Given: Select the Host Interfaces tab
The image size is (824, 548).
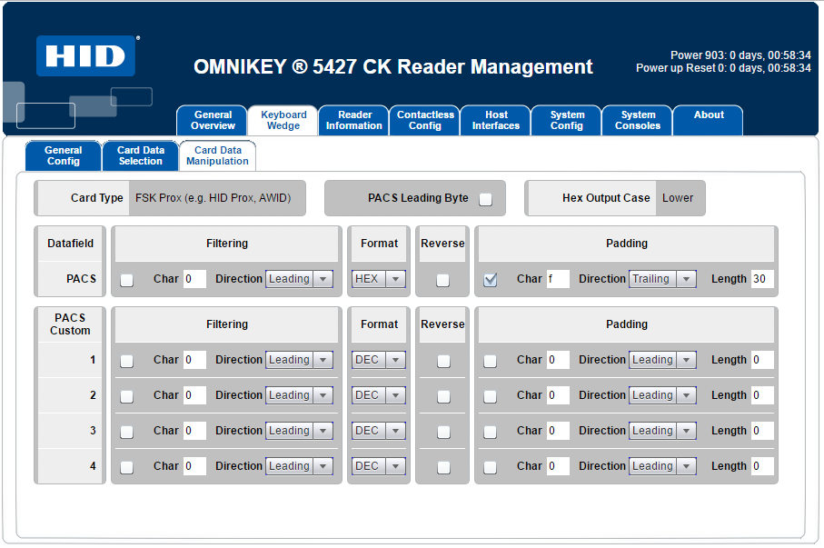Looking at the screenshot, I should click(x=496, y=121).
